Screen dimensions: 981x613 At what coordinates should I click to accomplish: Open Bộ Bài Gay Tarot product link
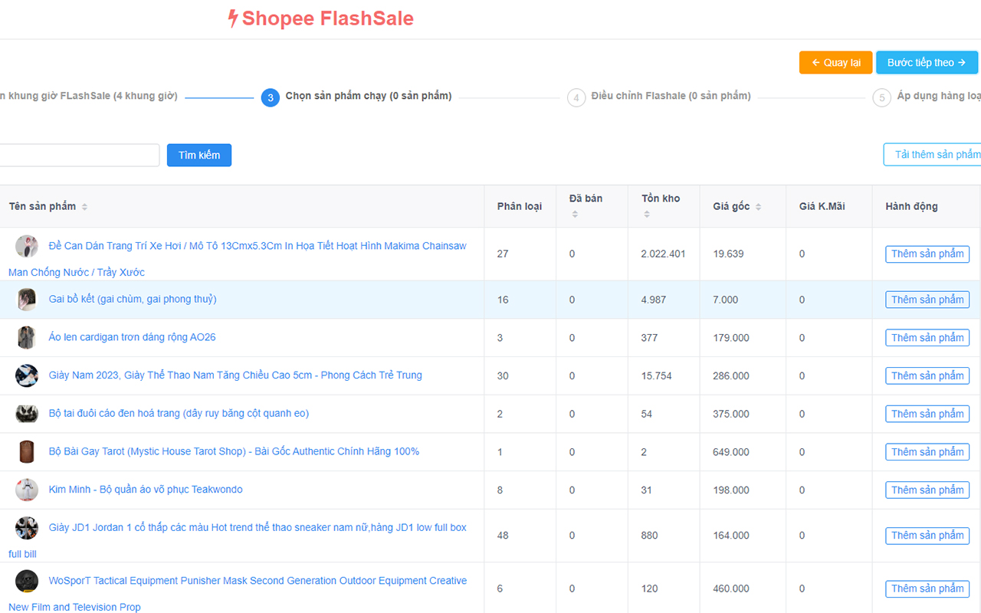(234, 451)
